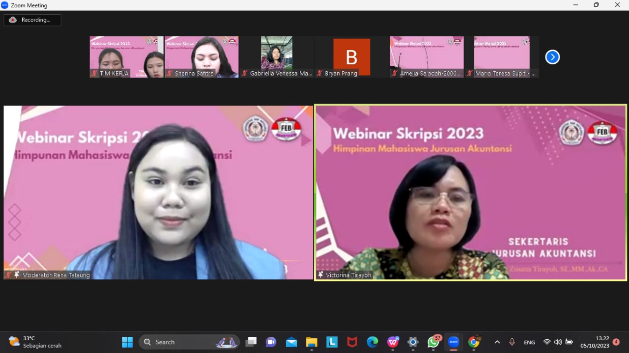Click the next participants arrow button

point(552,57)
